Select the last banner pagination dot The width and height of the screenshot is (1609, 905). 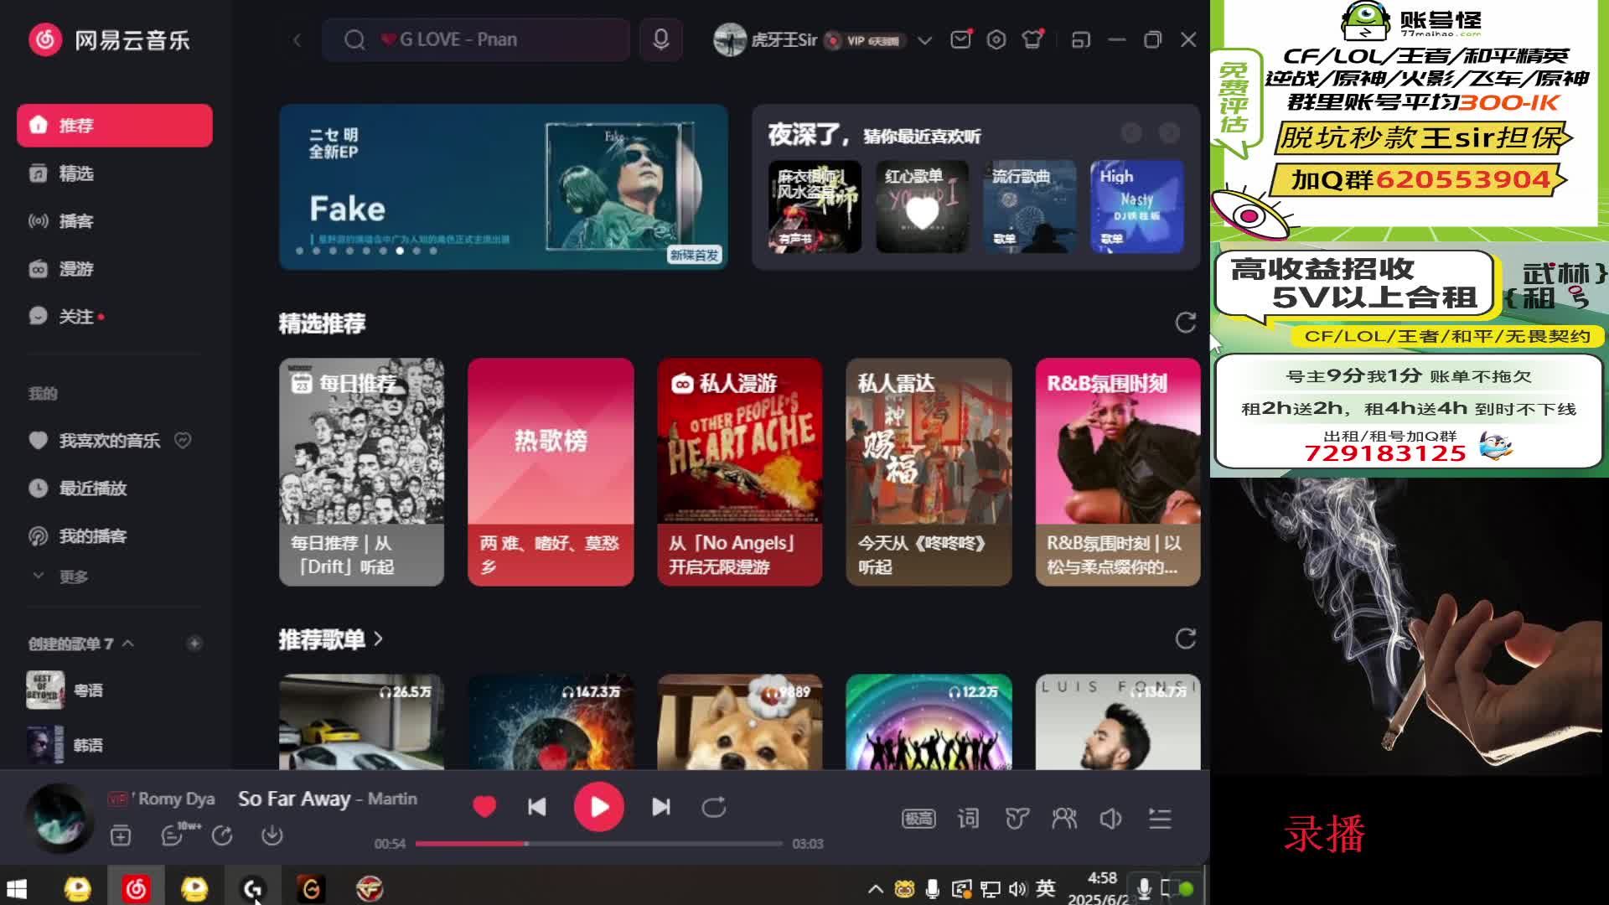pos(433,251)
